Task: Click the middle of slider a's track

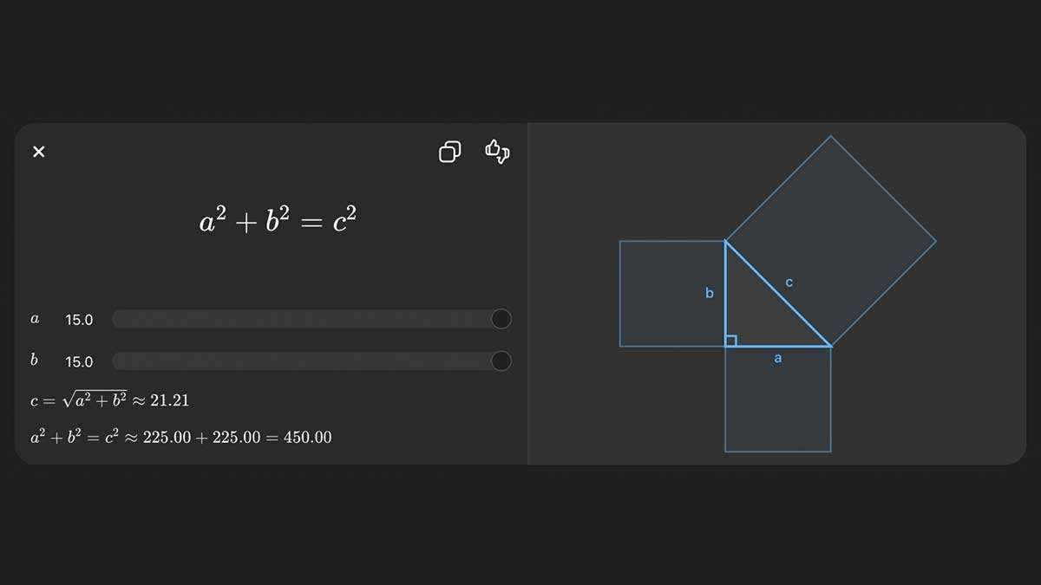Action: [304, 319]
